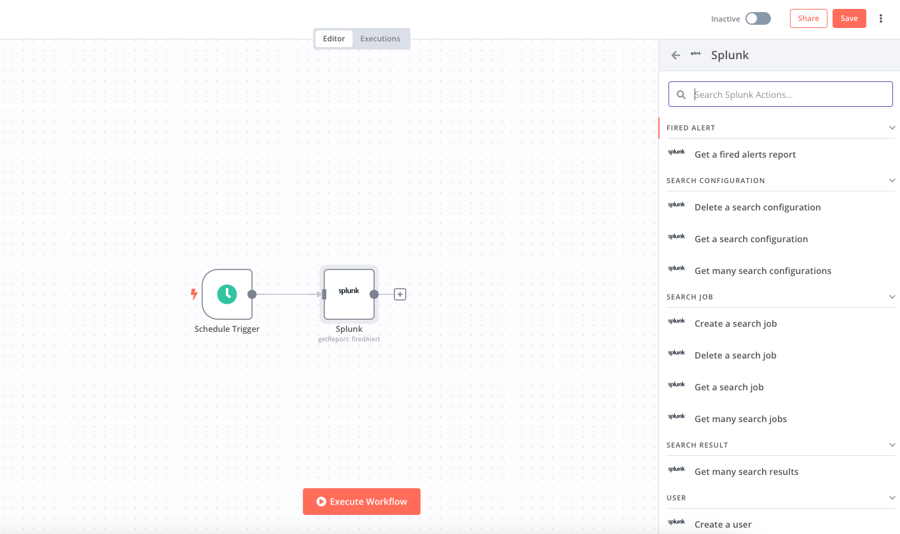Screen dimensions: 900x534
Task: Focus the Search Splunk Actions field
Action: [789, 95]
